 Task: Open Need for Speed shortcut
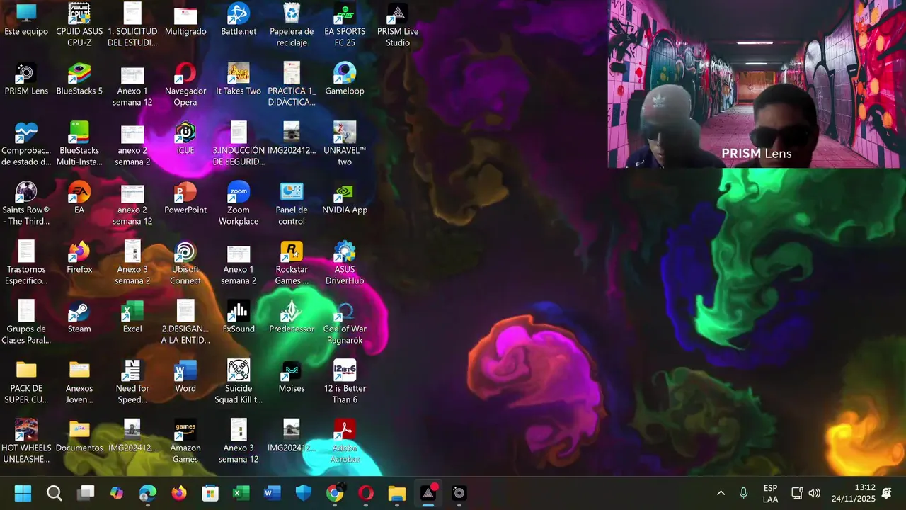132,382
